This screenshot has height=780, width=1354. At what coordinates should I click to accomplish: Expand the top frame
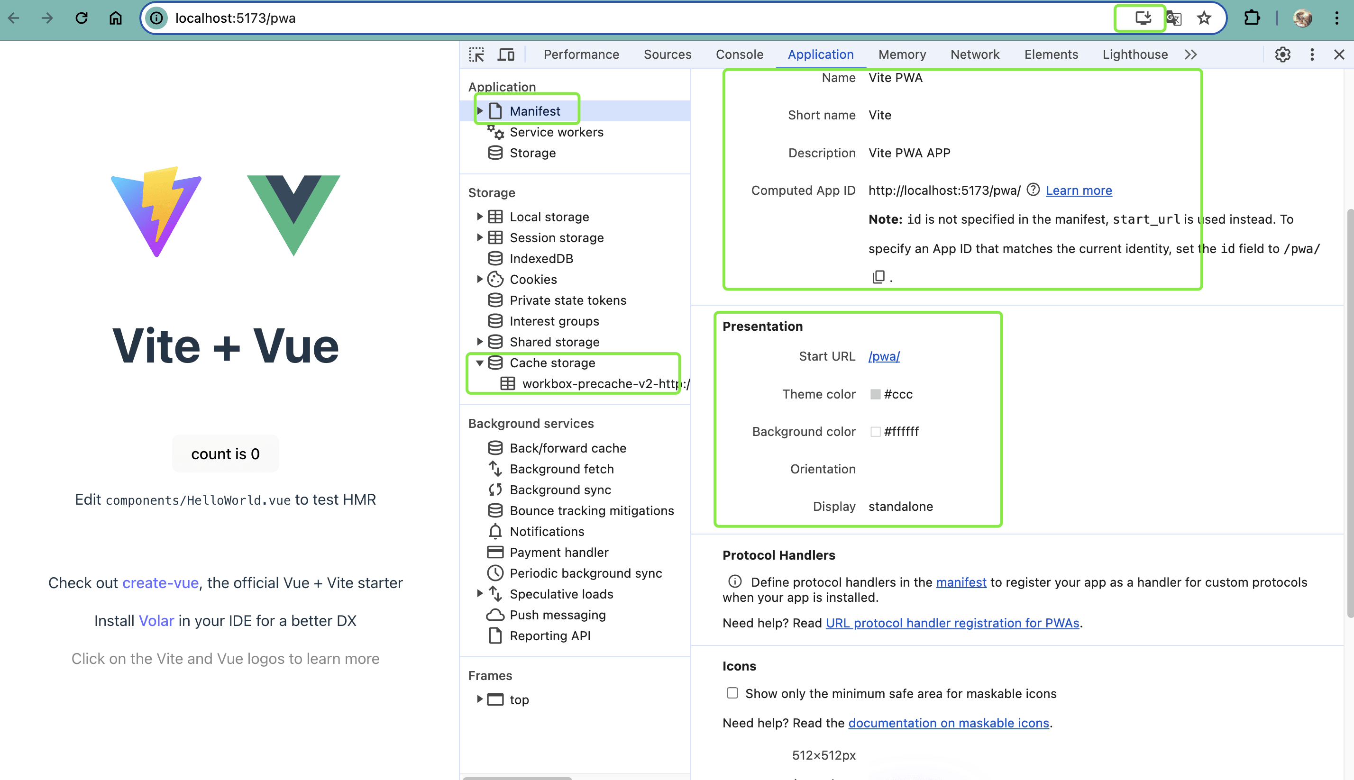pos(480,699)
